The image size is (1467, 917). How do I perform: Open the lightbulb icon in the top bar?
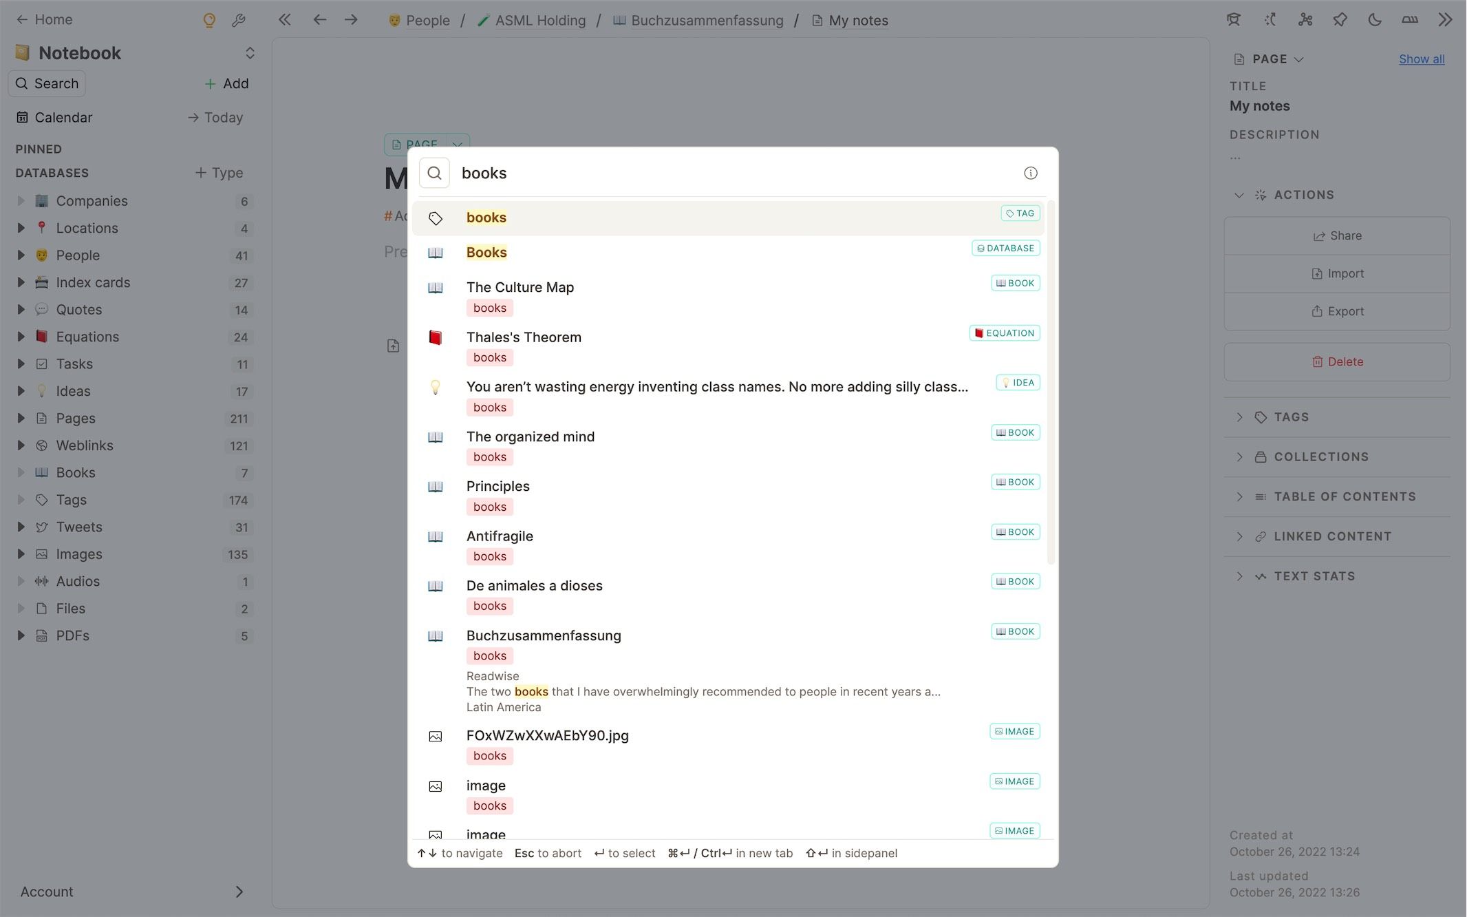208,20
